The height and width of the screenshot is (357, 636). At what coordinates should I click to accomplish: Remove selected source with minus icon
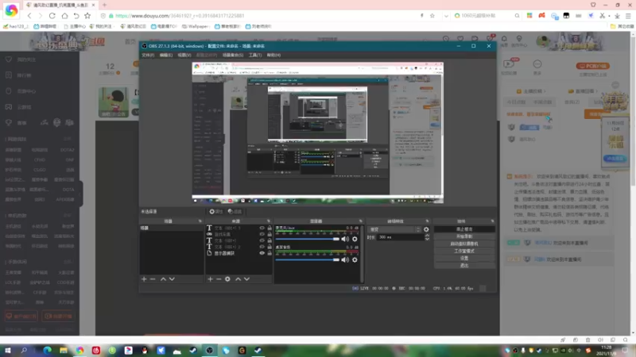click(219, 279)
